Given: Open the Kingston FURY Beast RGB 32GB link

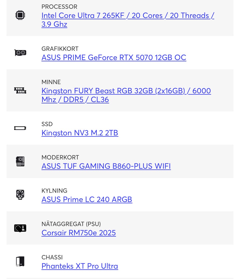Looking at the screenshot, I should 126,91.
